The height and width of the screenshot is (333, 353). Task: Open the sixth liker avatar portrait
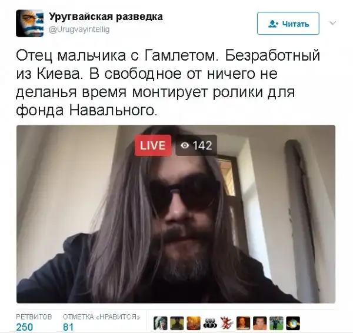[x=244, y=324]
